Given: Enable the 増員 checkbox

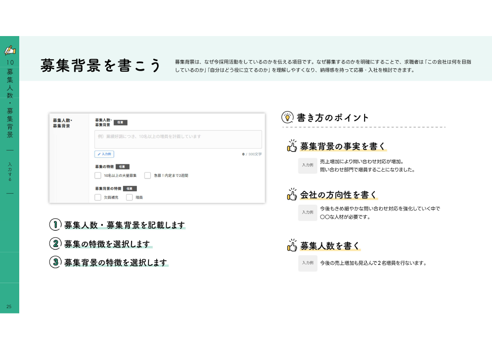Looking at the screenshot, I should coord(129,198).
